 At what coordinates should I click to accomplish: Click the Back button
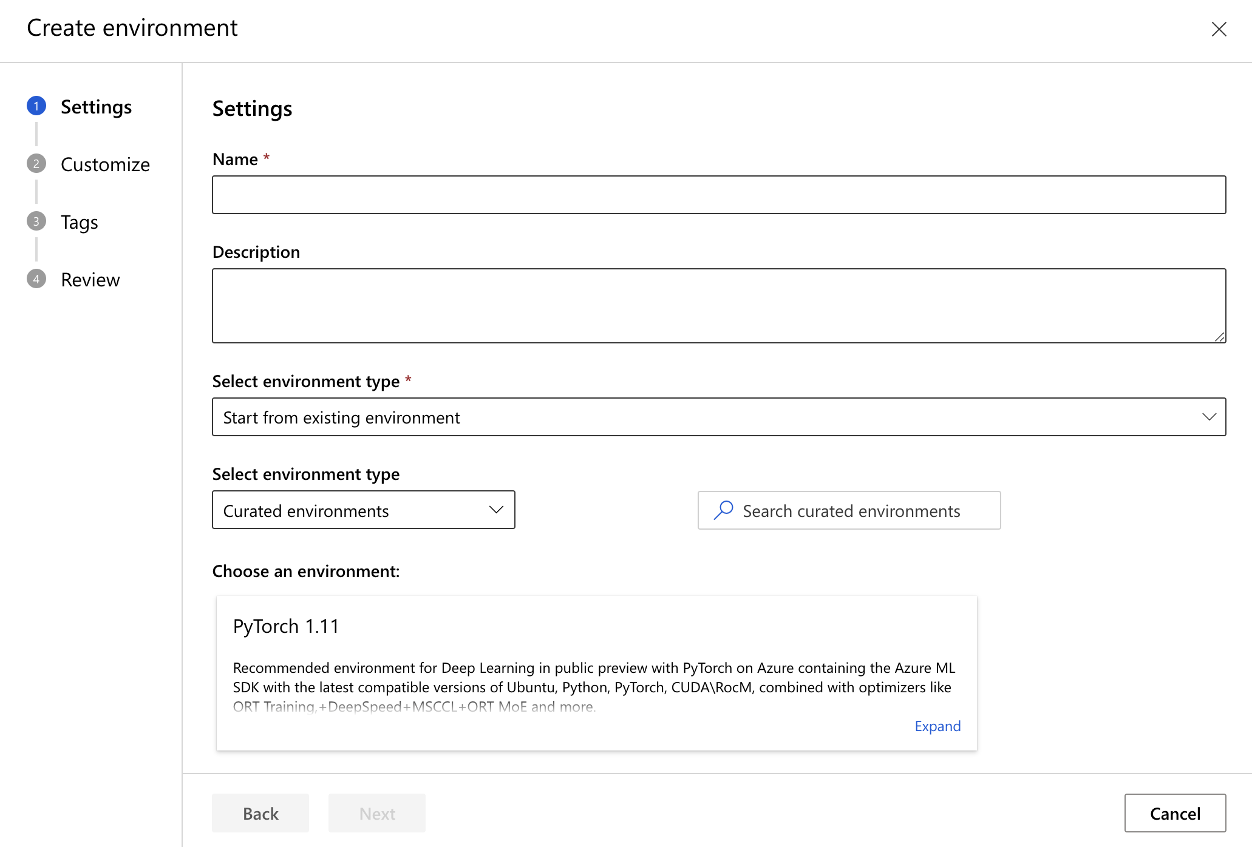pos(260,813)
